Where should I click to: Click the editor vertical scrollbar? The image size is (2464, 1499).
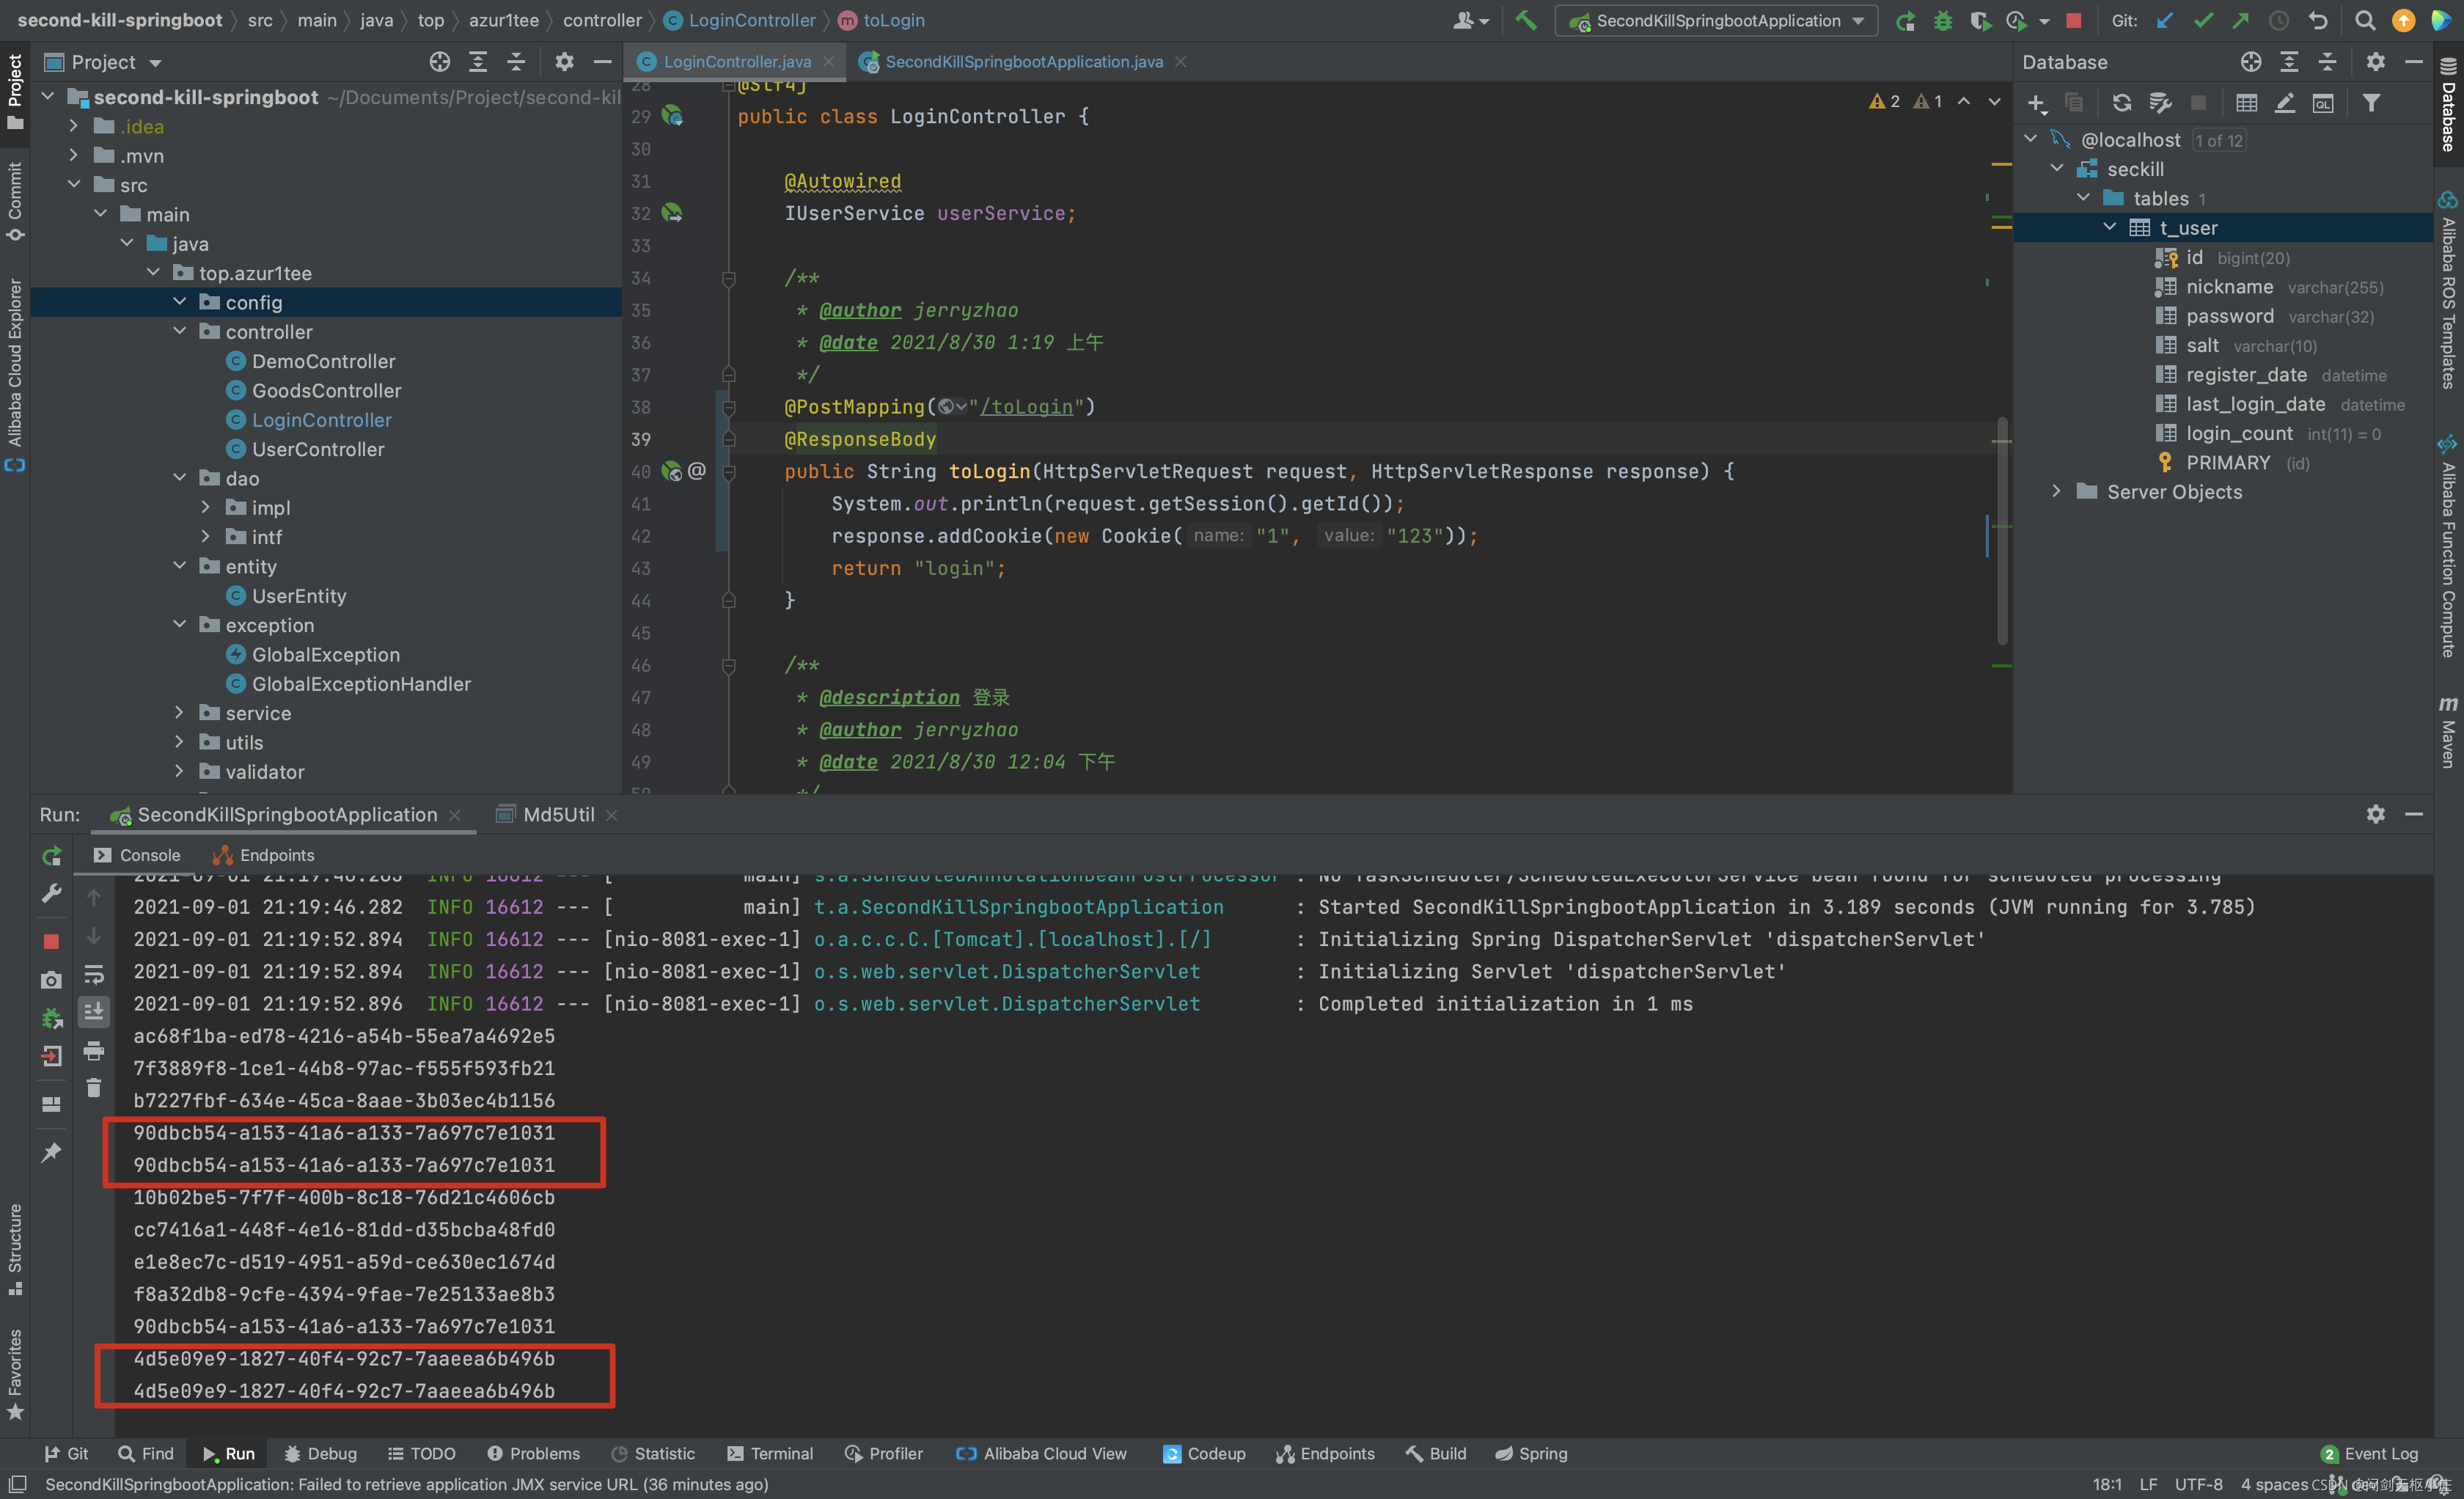(x=2002, y=530)
